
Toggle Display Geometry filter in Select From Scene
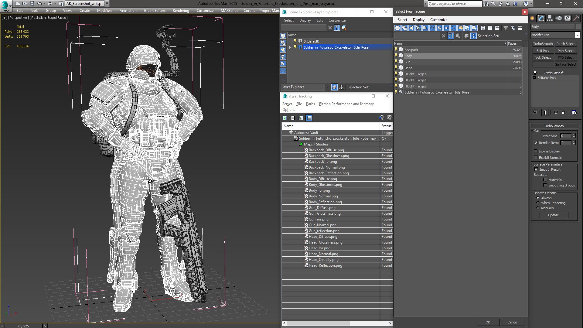397,28
